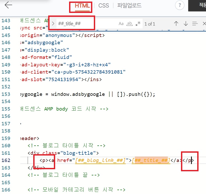
Task: Click the "display:block" style value
Action: coord(47,50)
